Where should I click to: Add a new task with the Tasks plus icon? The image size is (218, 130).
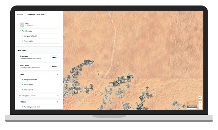tap(57, 75)
